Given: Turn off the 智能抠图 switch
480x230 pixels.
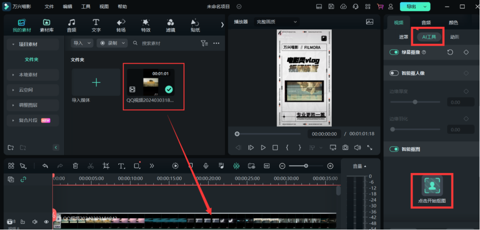Looking at the screenshot, I should click(394, 149).
